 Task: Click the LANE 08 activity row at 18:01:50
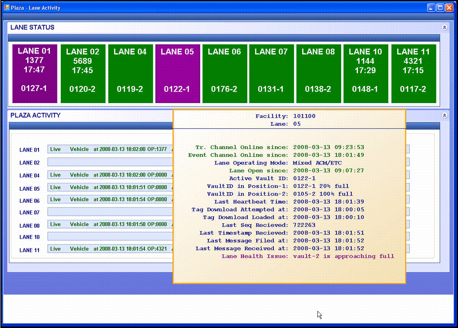[110, 224]
